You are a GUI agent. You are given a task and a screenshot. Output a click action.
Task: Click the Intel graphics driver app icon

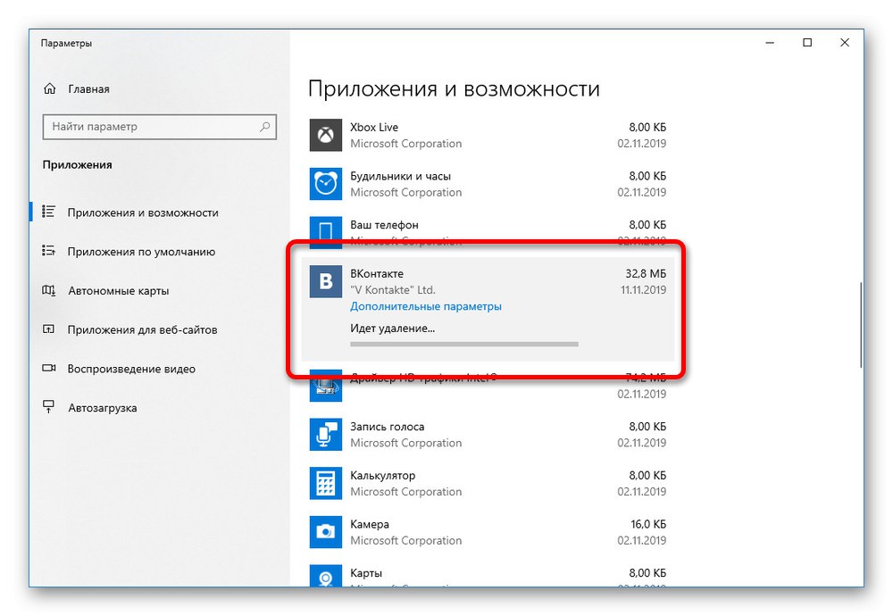coord(326,387)
